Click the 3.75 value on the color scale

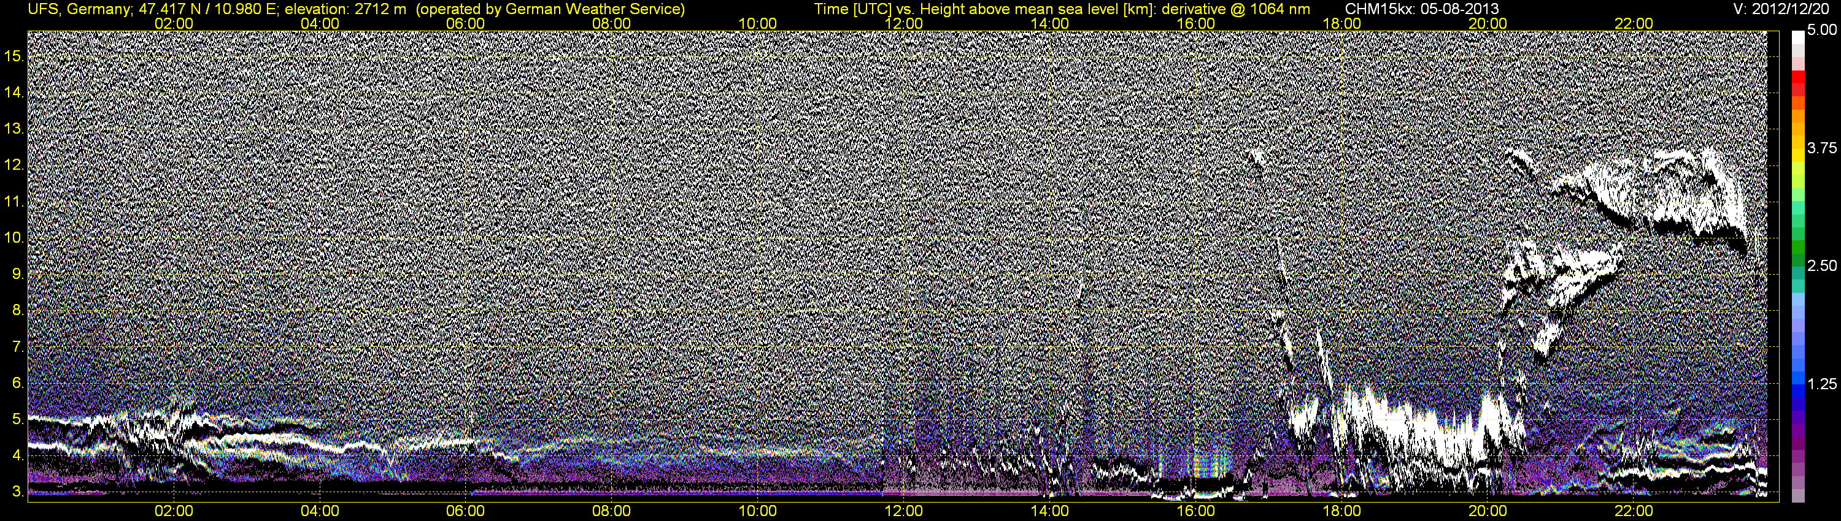point(1822,148)
